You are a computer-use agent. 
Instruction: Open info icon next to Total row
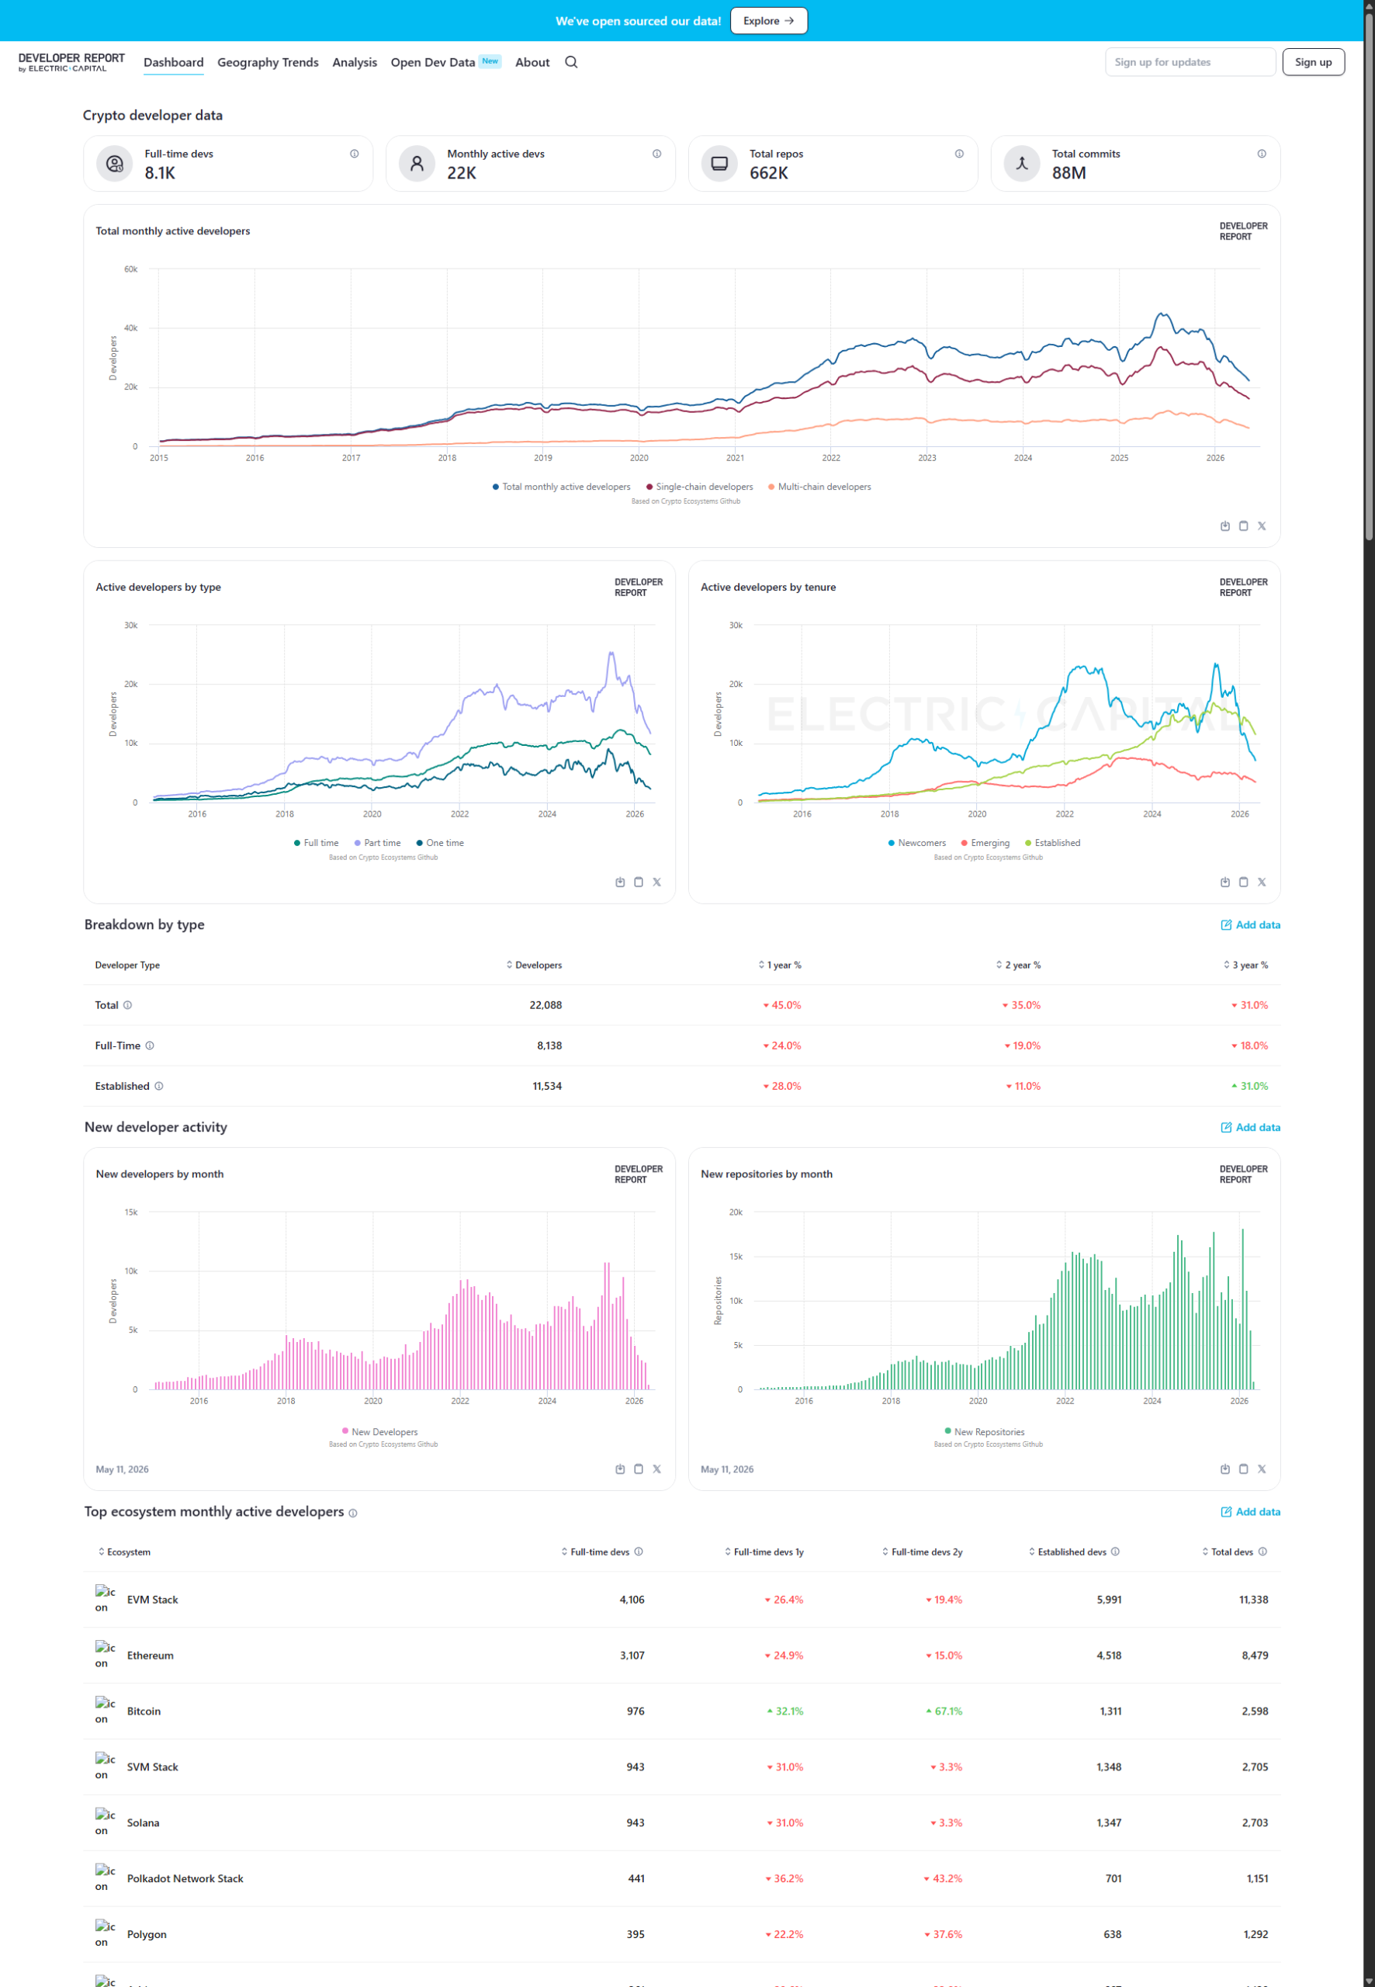click(x=127, y=1004)
